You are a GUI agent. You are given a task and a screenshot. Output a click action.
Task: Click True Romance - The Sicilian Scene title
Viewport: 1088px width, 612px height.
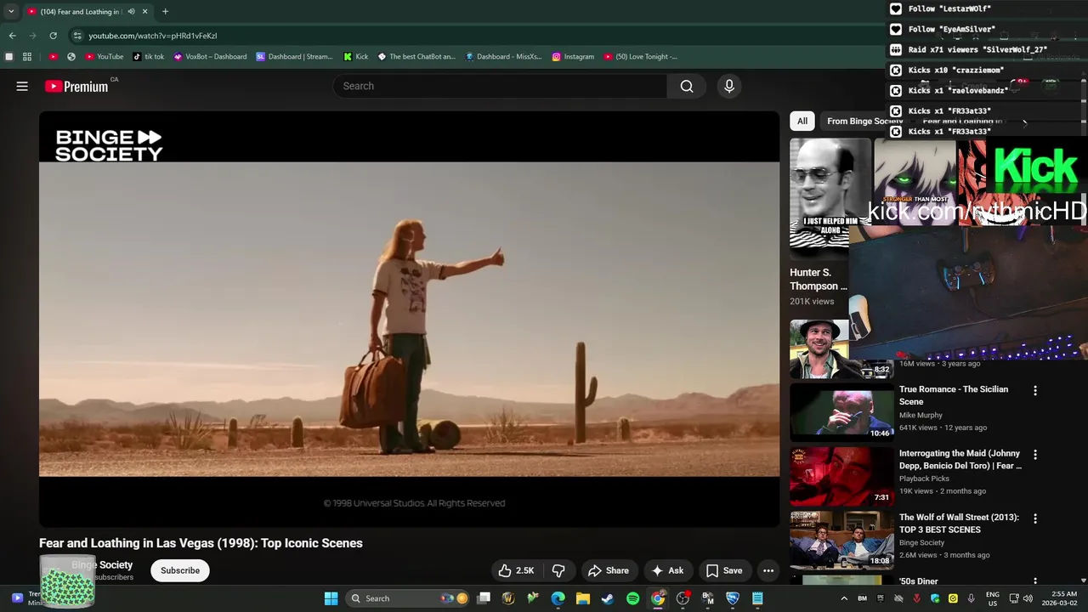point(954,395)
